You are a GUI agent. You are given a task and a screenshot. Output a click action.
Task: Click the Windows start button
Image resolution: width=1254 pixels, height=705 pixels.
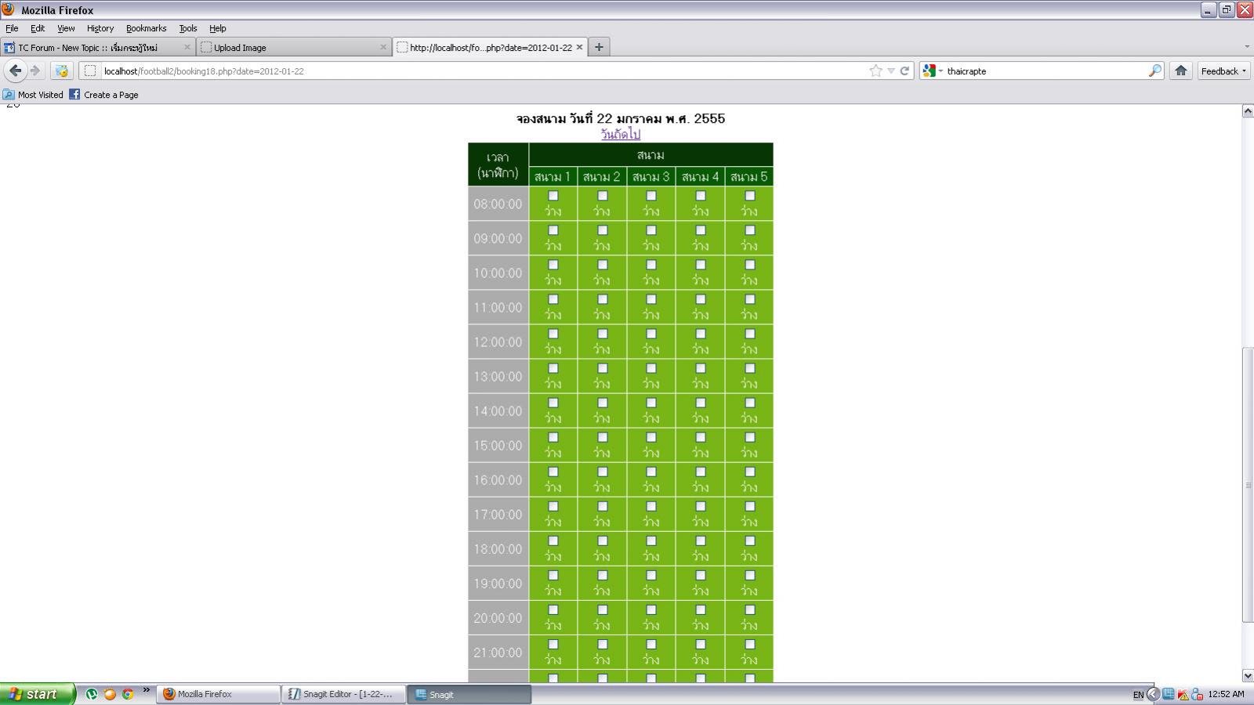tap(37, 694)
